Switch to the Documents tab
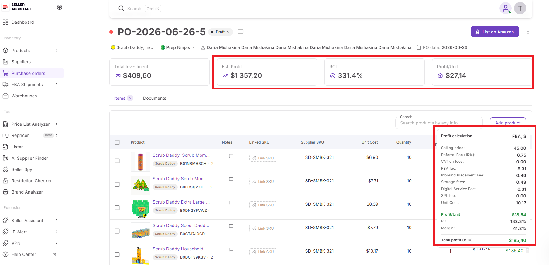This screenshot has width=549, height=265. pyautogui.click(x=155, y=98)
